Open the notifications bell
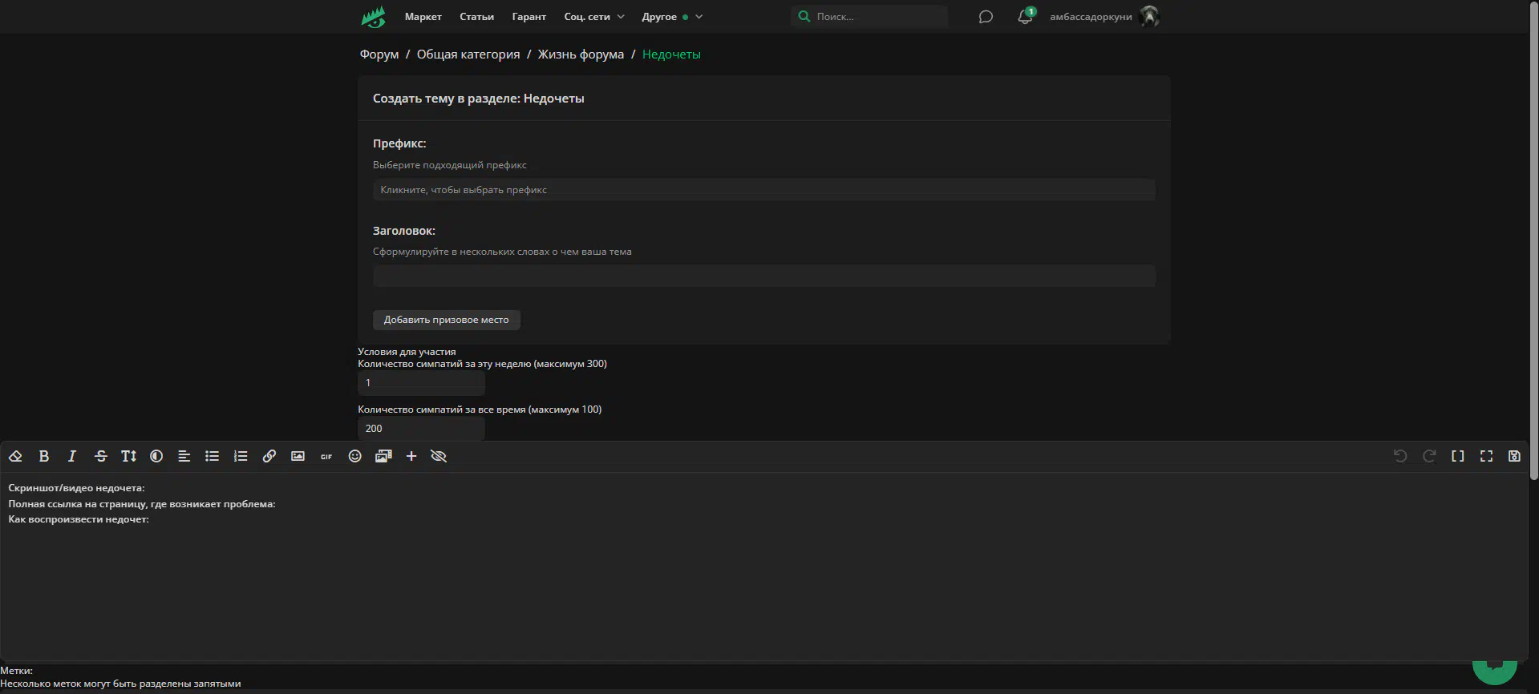The height and width of the screenshot is (694, 1539). pyautogui.click(x=1025, y=17)
